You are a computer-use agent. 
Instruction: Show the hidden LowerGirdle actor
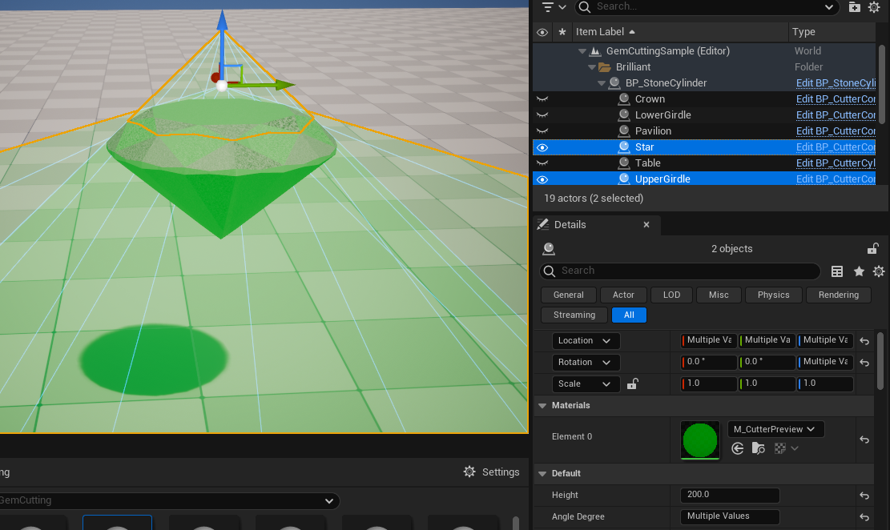[x=542, y=115]
